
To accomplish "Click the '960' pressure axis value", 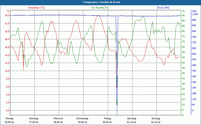I will 194,20.
